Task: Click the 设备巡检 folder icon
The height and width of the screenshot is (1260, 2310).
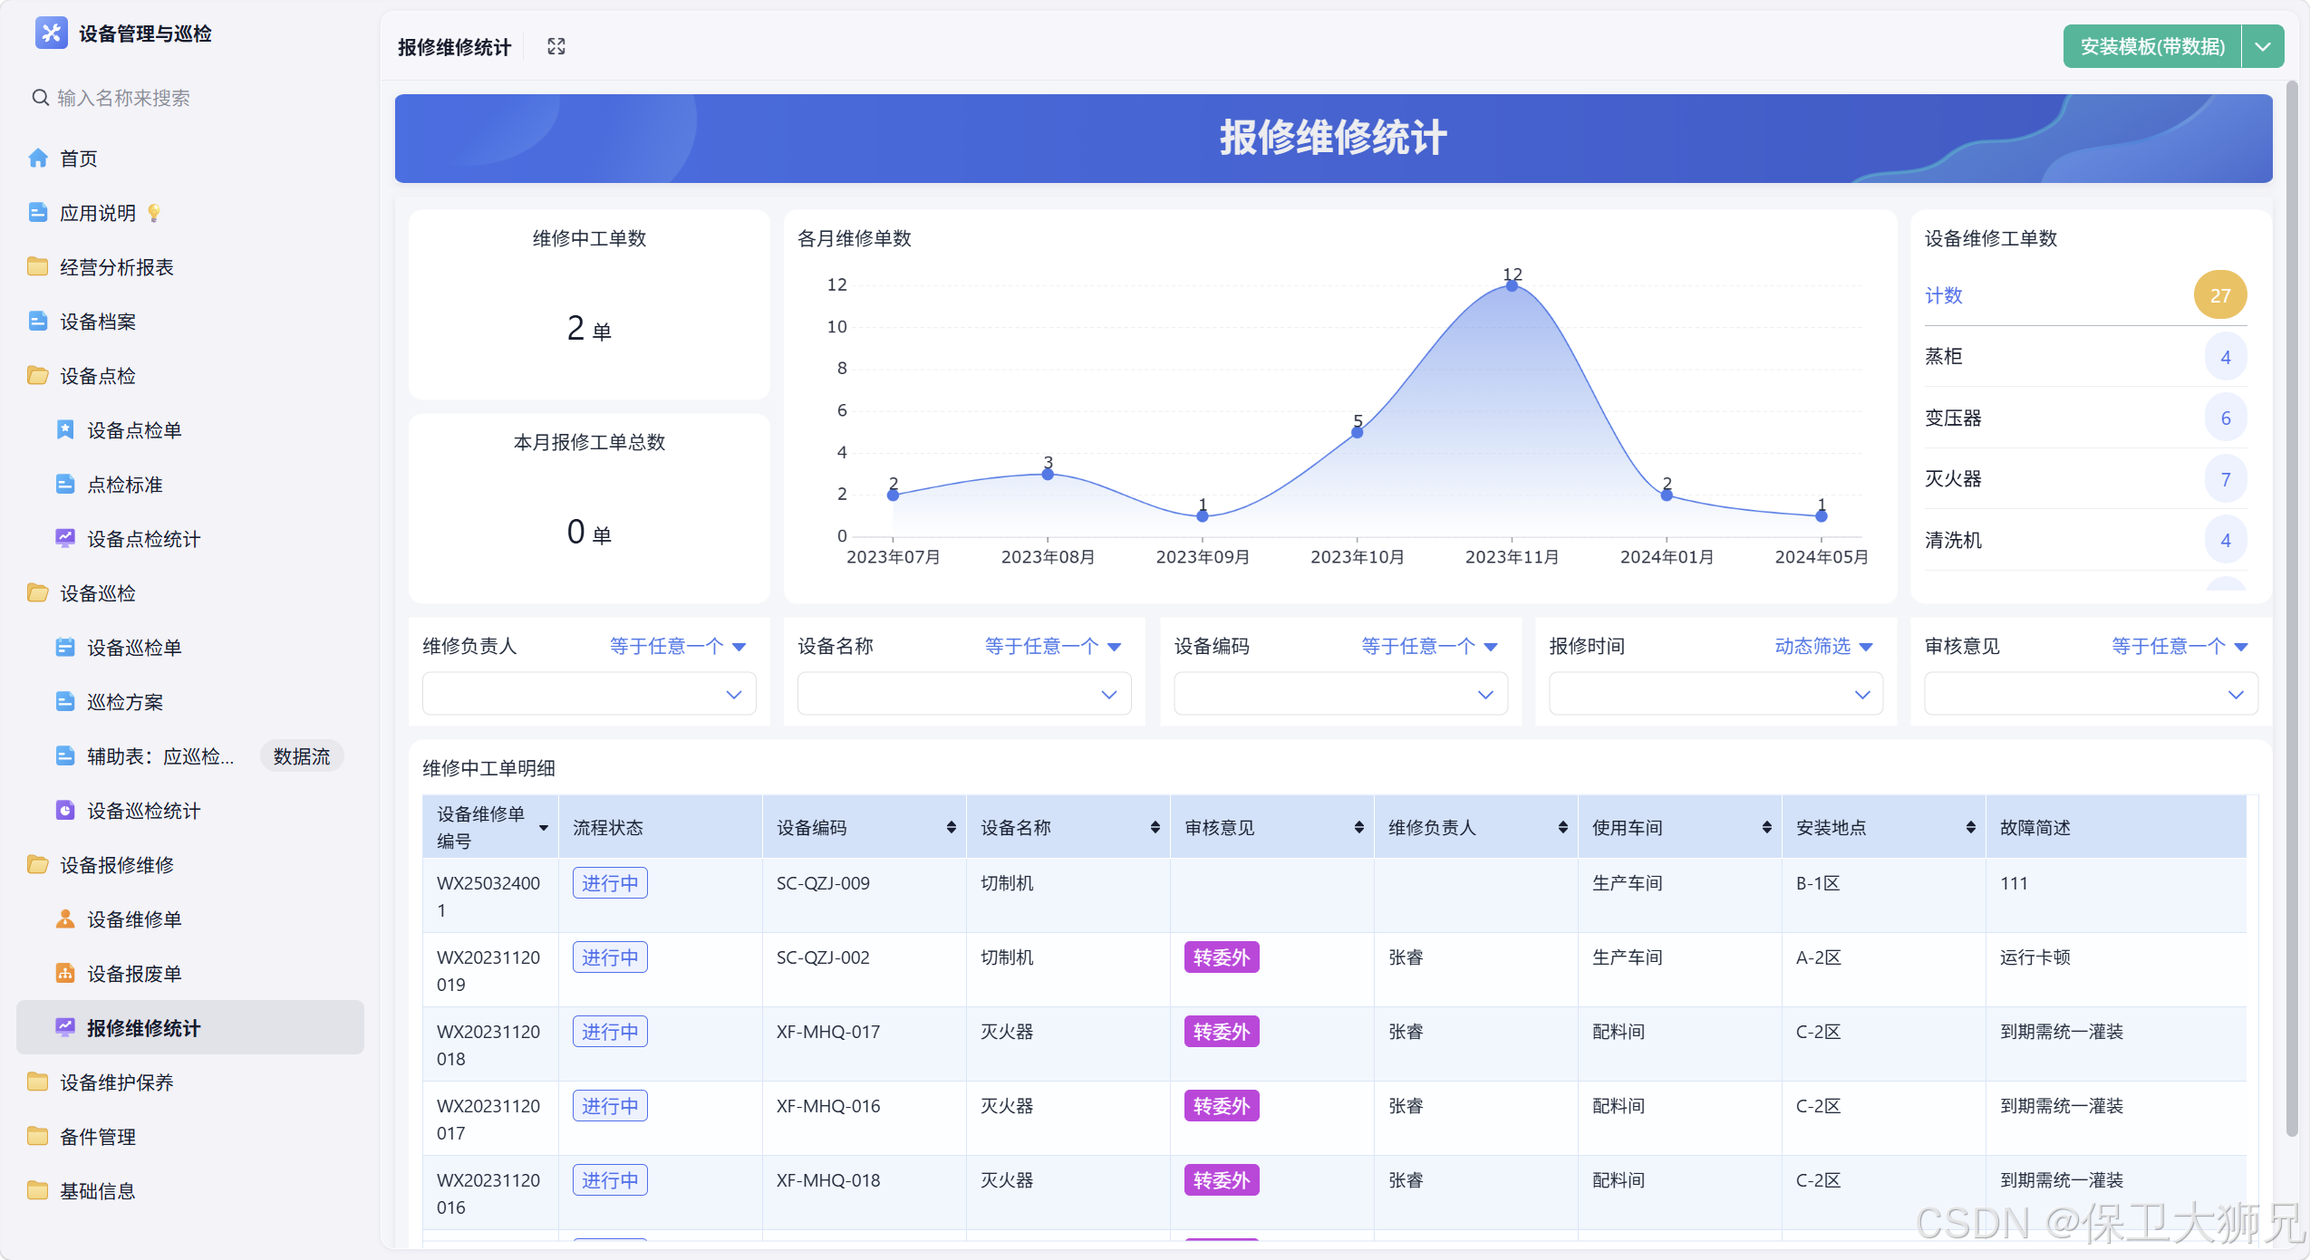Action: [38, 593]
